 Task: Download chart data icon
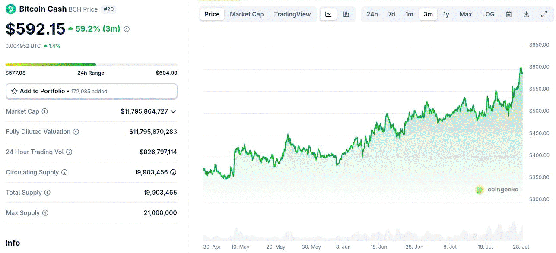[x=527, y=14]
